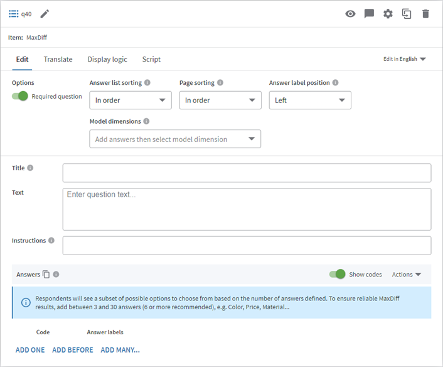443x367 pixels.
Task: Click the Answer labels column header
Action: click(x=105, y=332)
